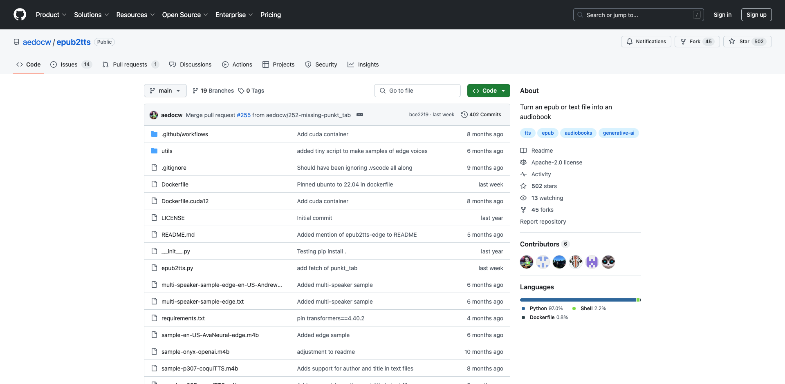
Task: Click the tags icon next to 0 Tags
Action: [x=241, y=91]
